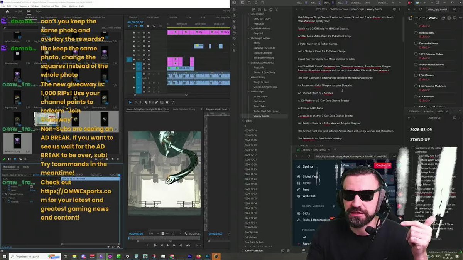This screenshot has height=260, width=463.
Task: Play the Program monitor sequence
Action: coord(168,245)
